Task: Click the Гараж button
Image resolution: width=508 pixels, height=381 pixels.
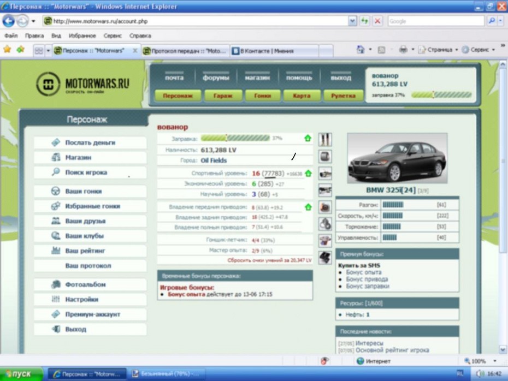Action: tap(223, 96)
